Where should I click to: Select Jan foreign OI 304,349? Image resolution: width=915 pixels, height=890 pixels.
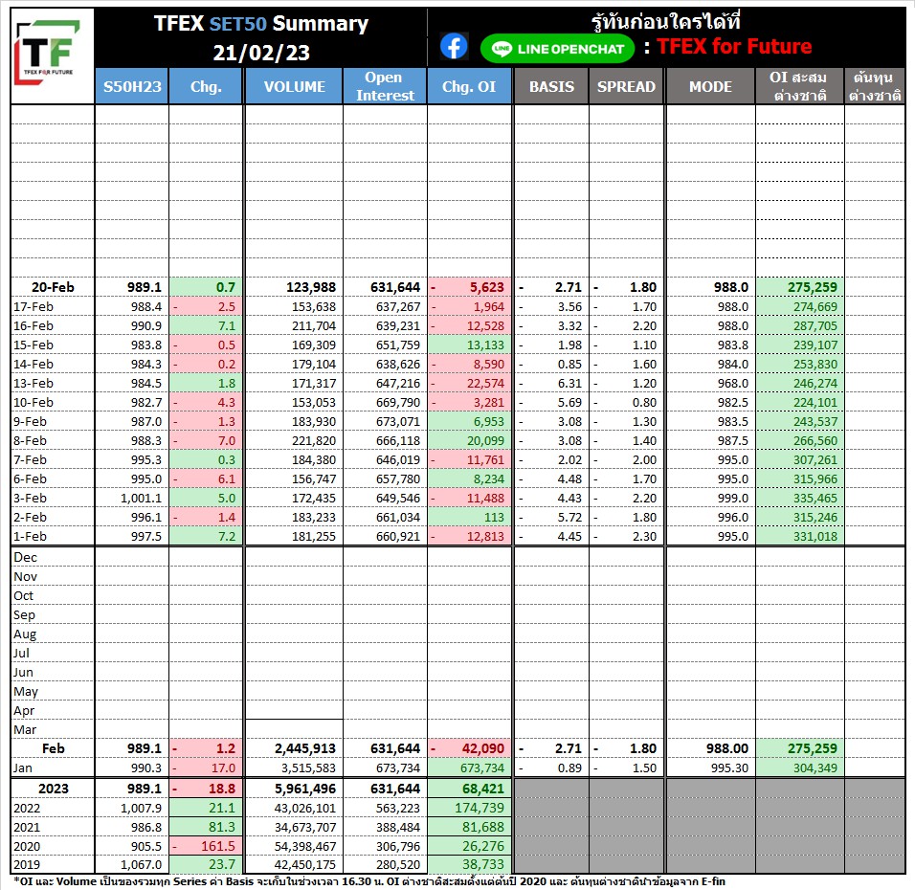[815, 768]
